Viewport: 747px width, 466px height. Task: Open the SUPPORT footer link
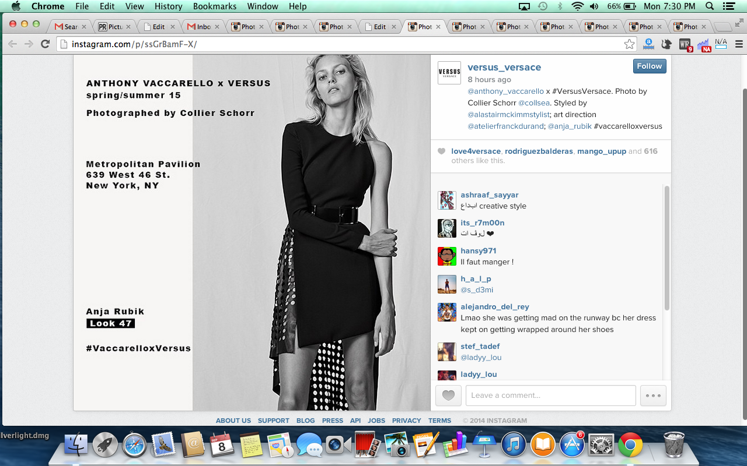click(274, 421)
